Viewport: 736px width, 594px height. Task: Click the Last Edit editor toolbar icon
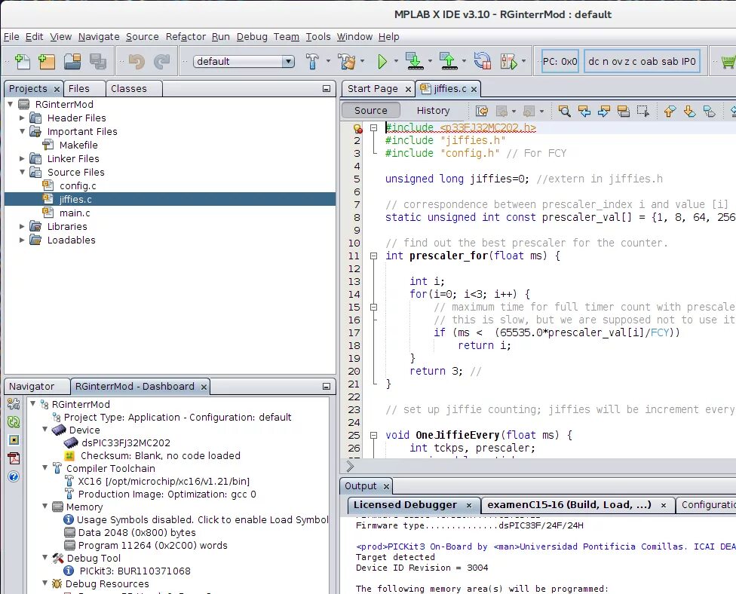click(x=482, y=111)
